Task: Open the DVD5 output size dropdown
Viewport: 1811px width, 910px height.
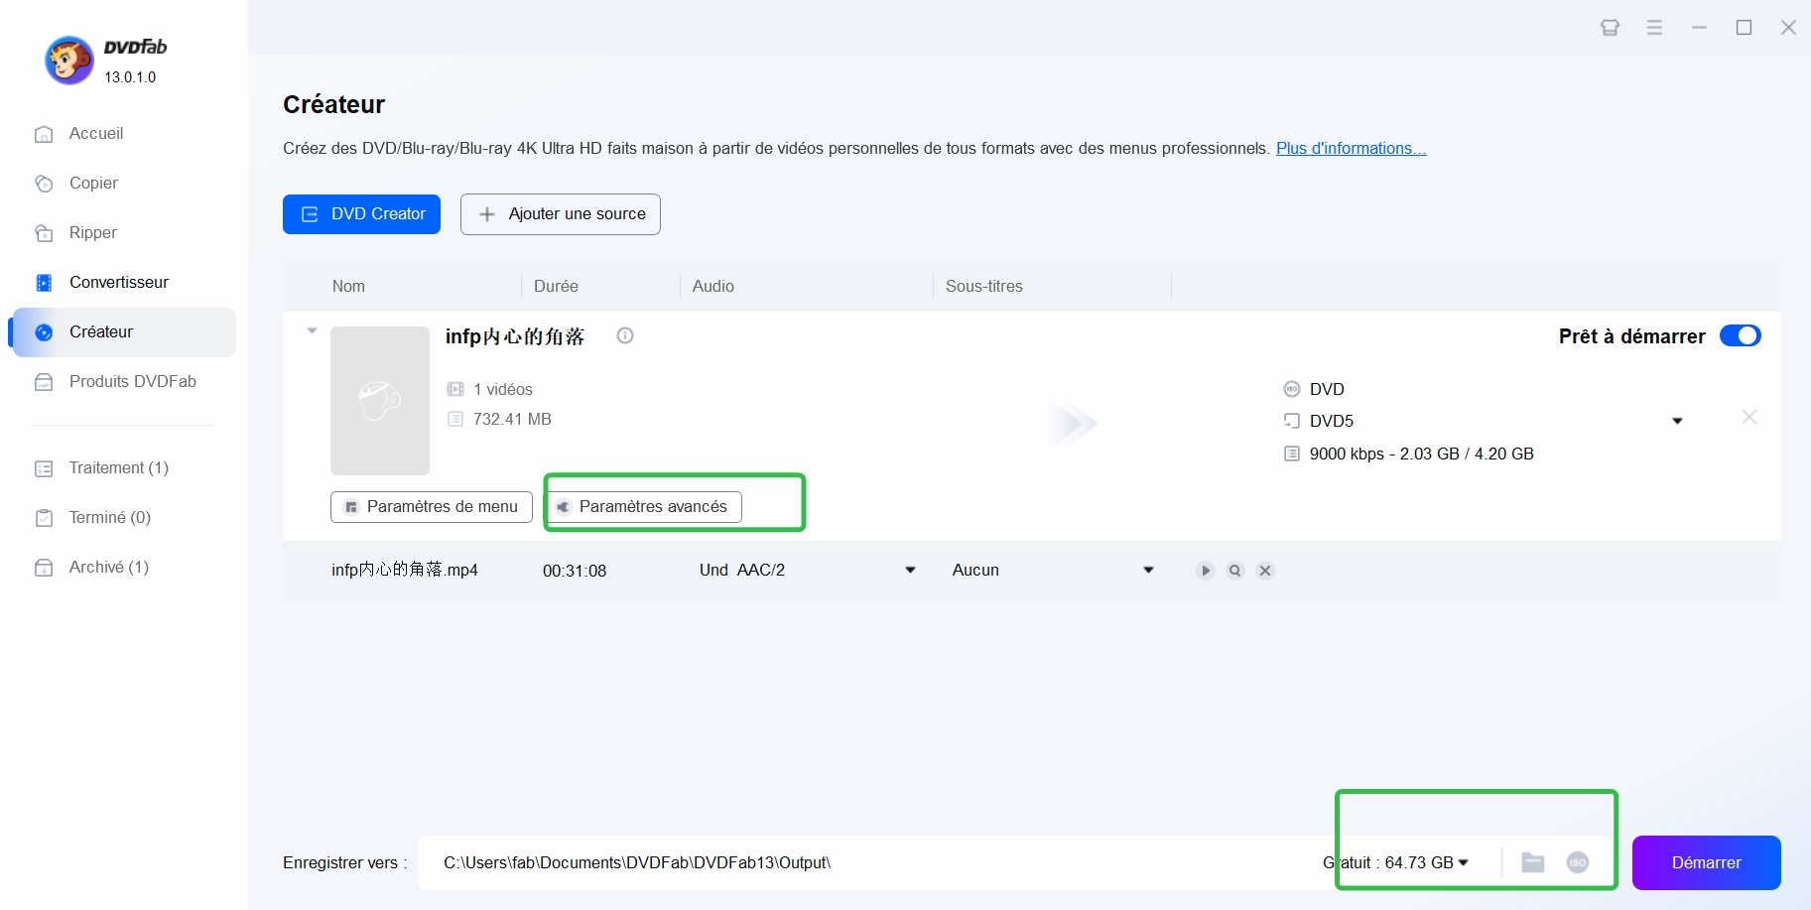Action: coord(1677,422)
